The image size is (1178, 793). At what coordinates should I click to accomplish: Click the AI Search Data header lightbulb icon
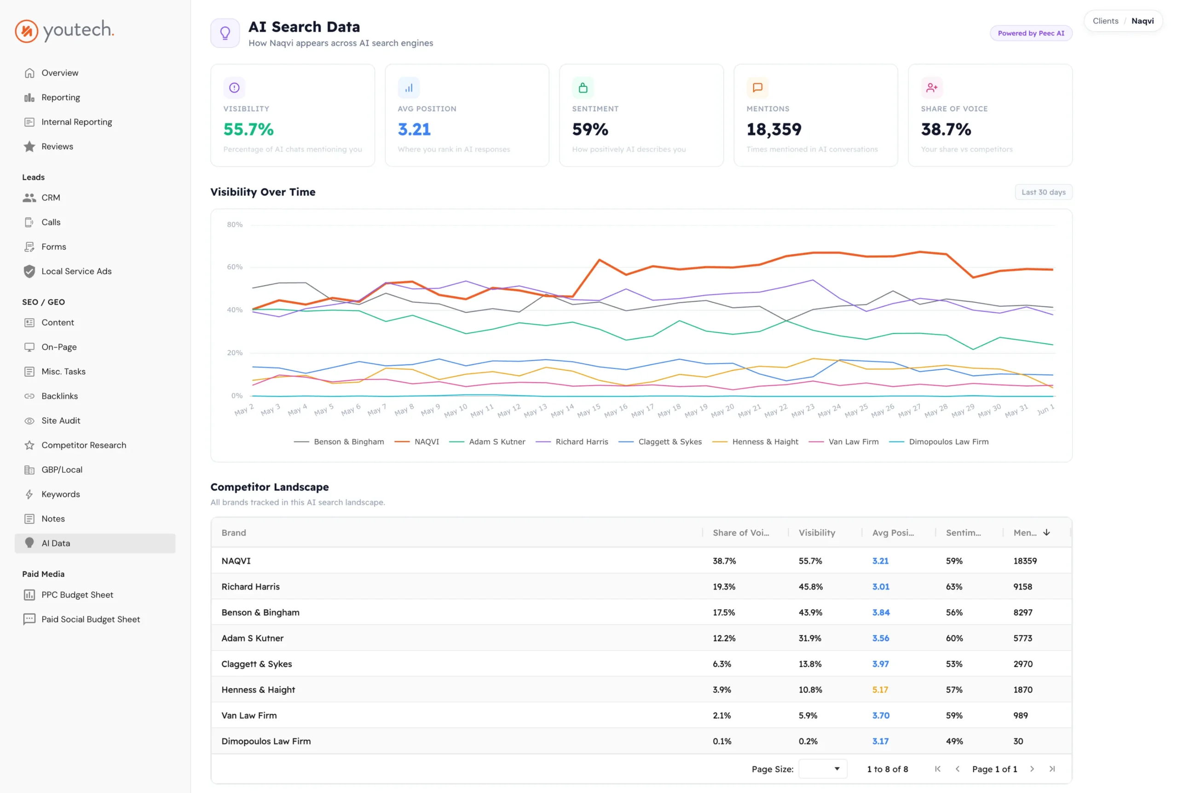[225, 34]
